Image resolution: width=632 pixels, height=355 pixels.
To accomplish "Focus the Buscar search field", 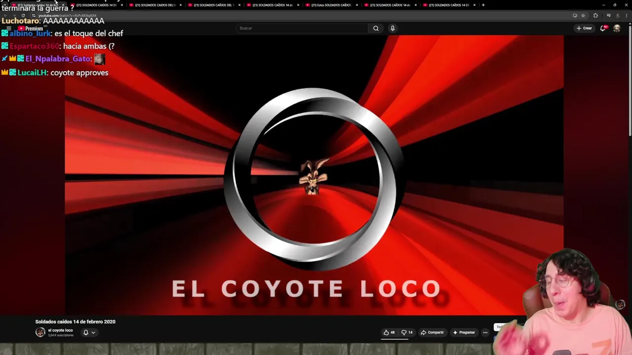I will coord(302,28).
